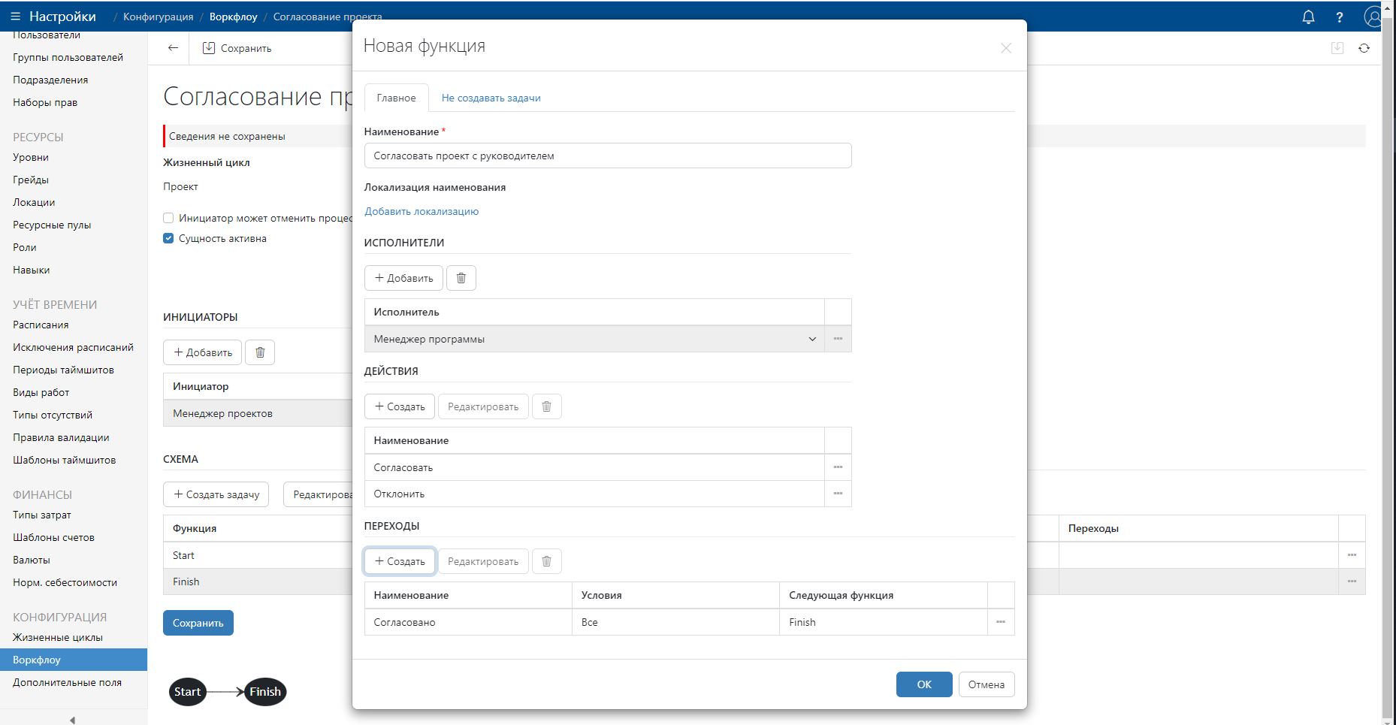1396x725 pixels.
Task: Open Правила валидации in sidebar
Action: [61, 437]
